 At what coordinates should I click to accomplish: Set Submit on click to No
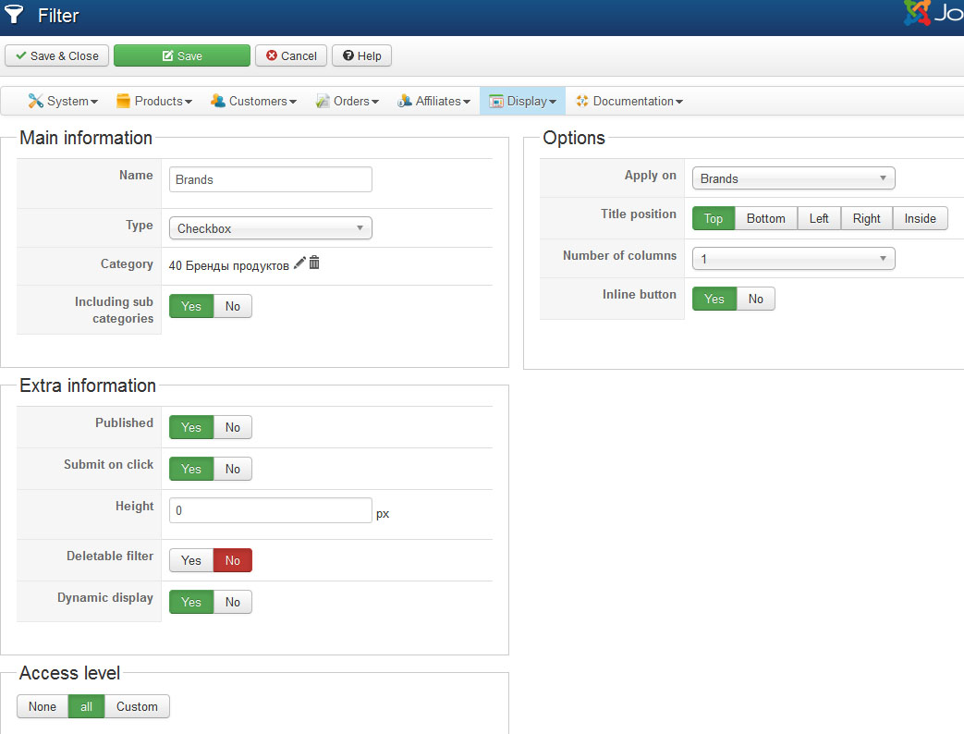tap(232, 469)
